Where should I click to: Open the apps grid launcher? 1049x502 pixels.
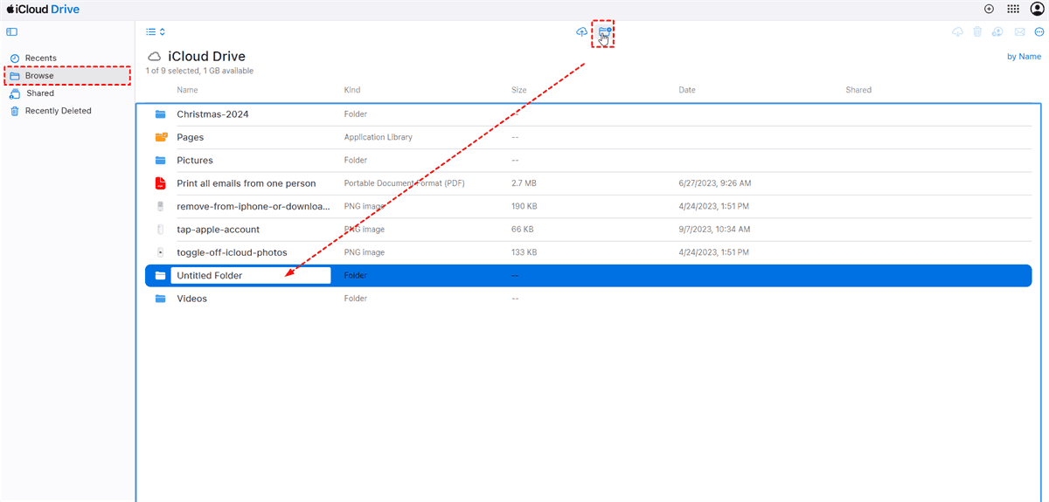[x=1012, y=9]
